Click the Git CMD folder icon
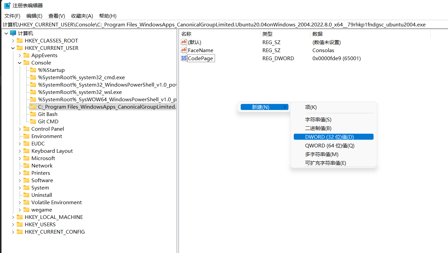 (x=33, y=121)
